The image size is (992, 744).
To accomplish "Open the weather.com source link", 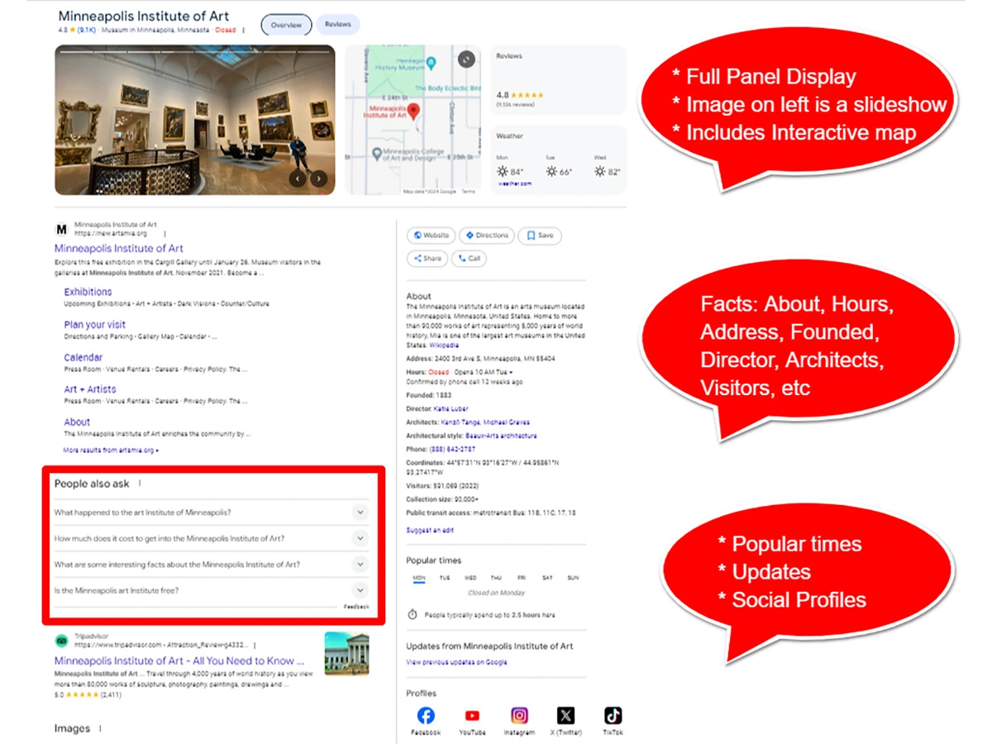I will (514, 184).
